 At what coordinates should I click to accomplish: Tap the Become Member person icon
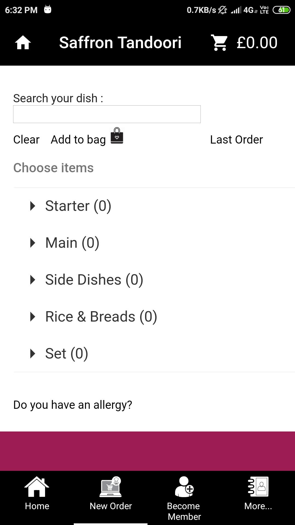(x=184, y=487)
